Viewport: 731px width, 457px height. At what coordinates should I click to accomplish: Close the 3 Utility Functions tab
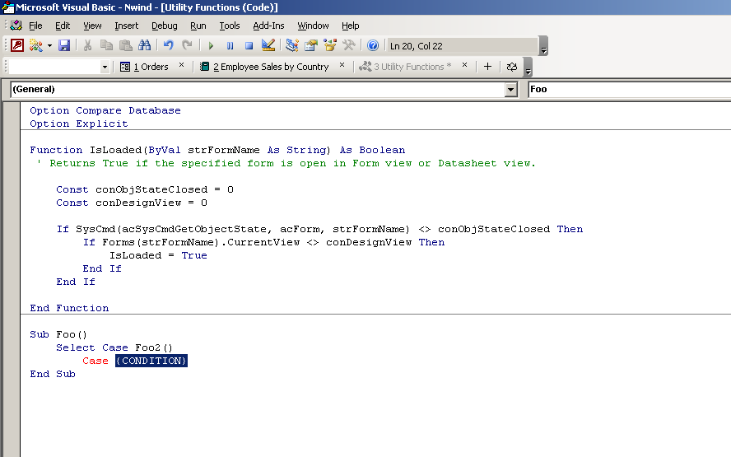coord(464,65)
